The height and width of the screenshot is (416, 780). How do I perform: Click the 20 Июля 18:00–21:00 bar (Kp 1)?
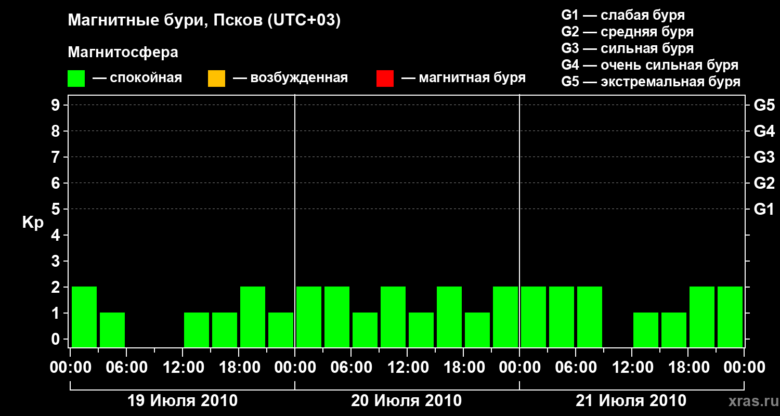(x=477, y=330)
